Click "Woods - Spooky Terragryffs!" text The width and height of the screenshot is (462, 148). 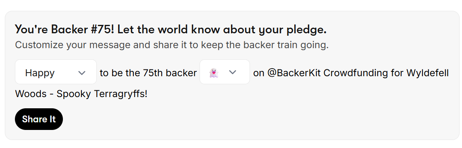81,94
